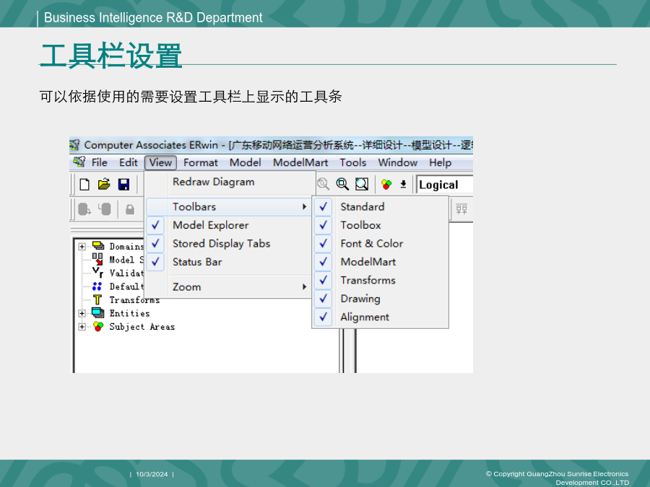Screen dimensions: 650x487
Task: Open the Window menu
Action: point(397,162)
